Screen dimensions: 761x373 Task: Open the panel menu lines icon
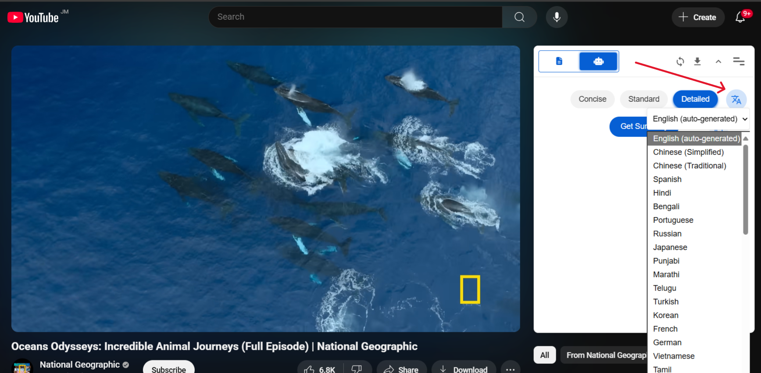pyautogui.click(x=739, y=61)
